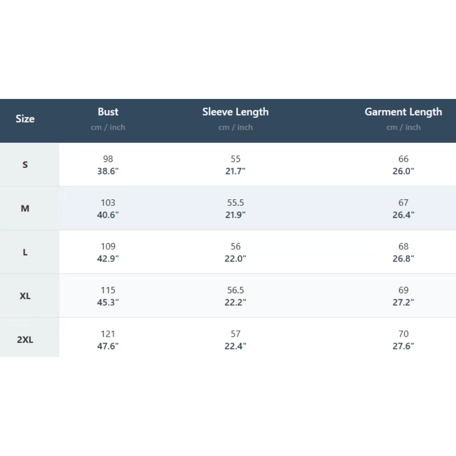Click the Garment Length column header
This screenshot has height=456, width=456.
tap(403, 112)
